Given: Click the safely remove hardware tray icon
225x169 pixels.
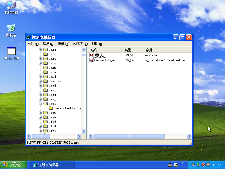Looking at the screenshot, I should pyautogui.click(x=198, y=165).
